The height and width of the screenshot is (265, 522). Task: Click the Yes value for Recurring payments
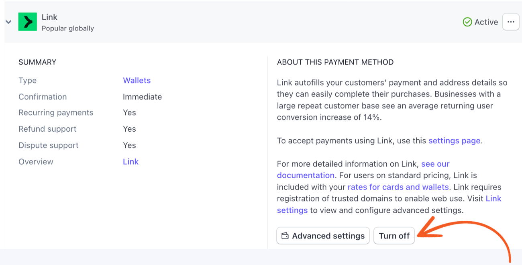click(129, 113)
